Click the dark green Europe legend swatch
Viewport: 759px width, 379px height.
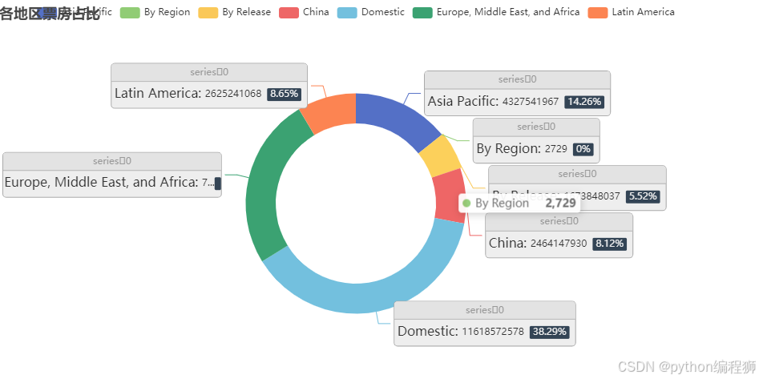[422, 13]
